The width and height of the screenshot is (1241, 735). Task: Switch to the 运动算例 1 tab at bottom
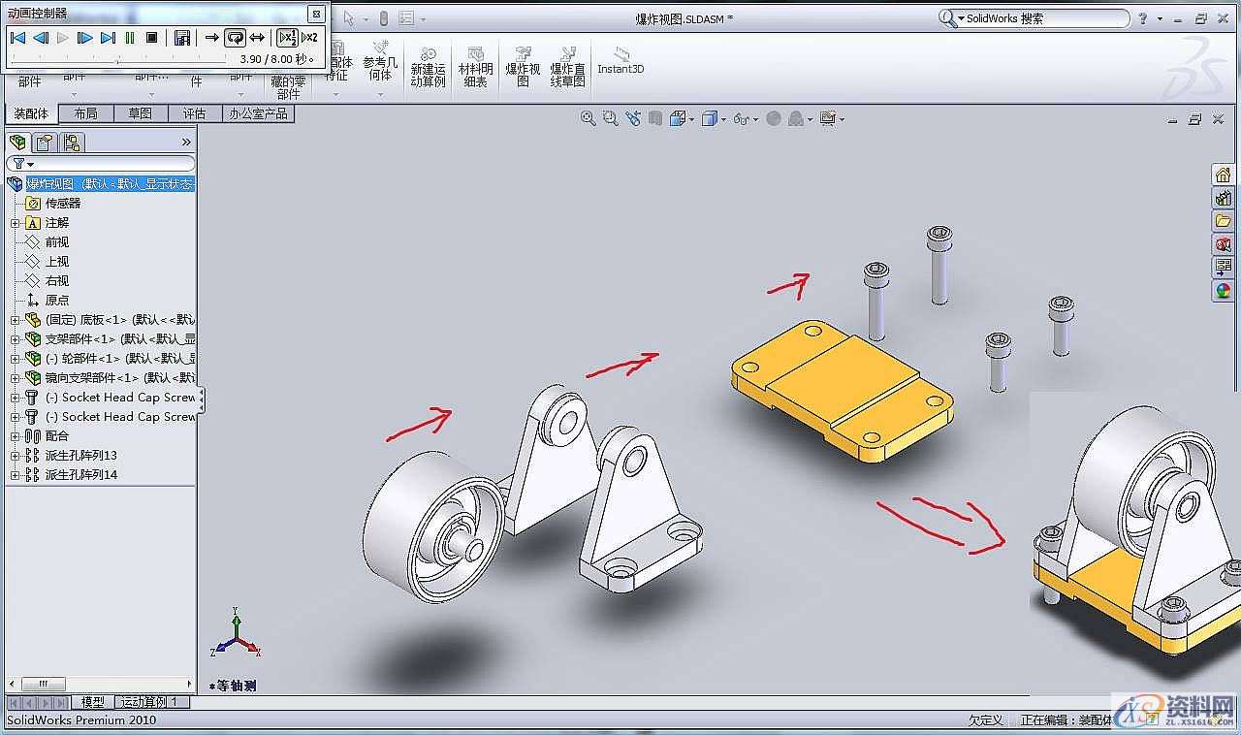(150, 700)
